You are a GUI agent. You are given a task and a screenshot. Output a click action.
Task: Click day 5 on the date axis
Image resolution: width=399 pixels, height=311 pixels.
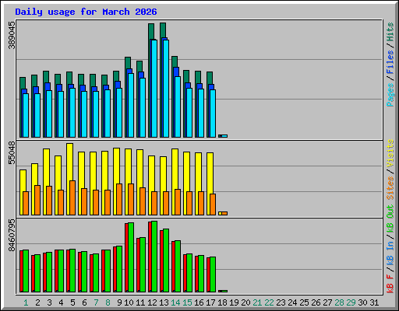(72, 302)
